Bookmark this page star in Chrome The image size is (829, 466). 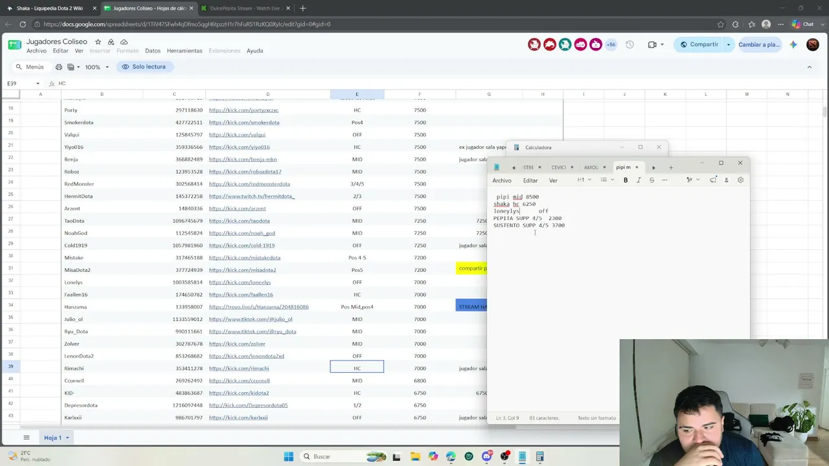(x=721, y=24)
